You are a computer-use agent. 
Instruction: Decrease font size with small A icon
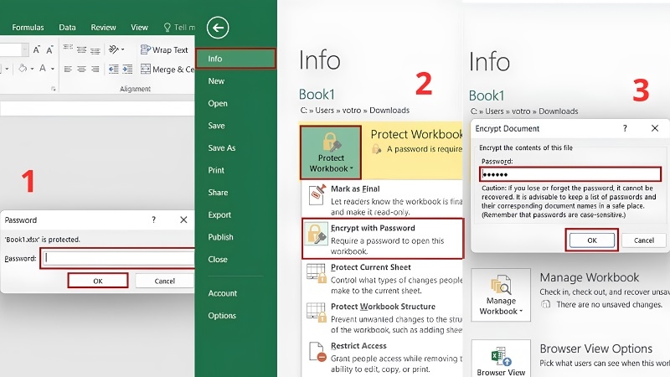(49, 50)
